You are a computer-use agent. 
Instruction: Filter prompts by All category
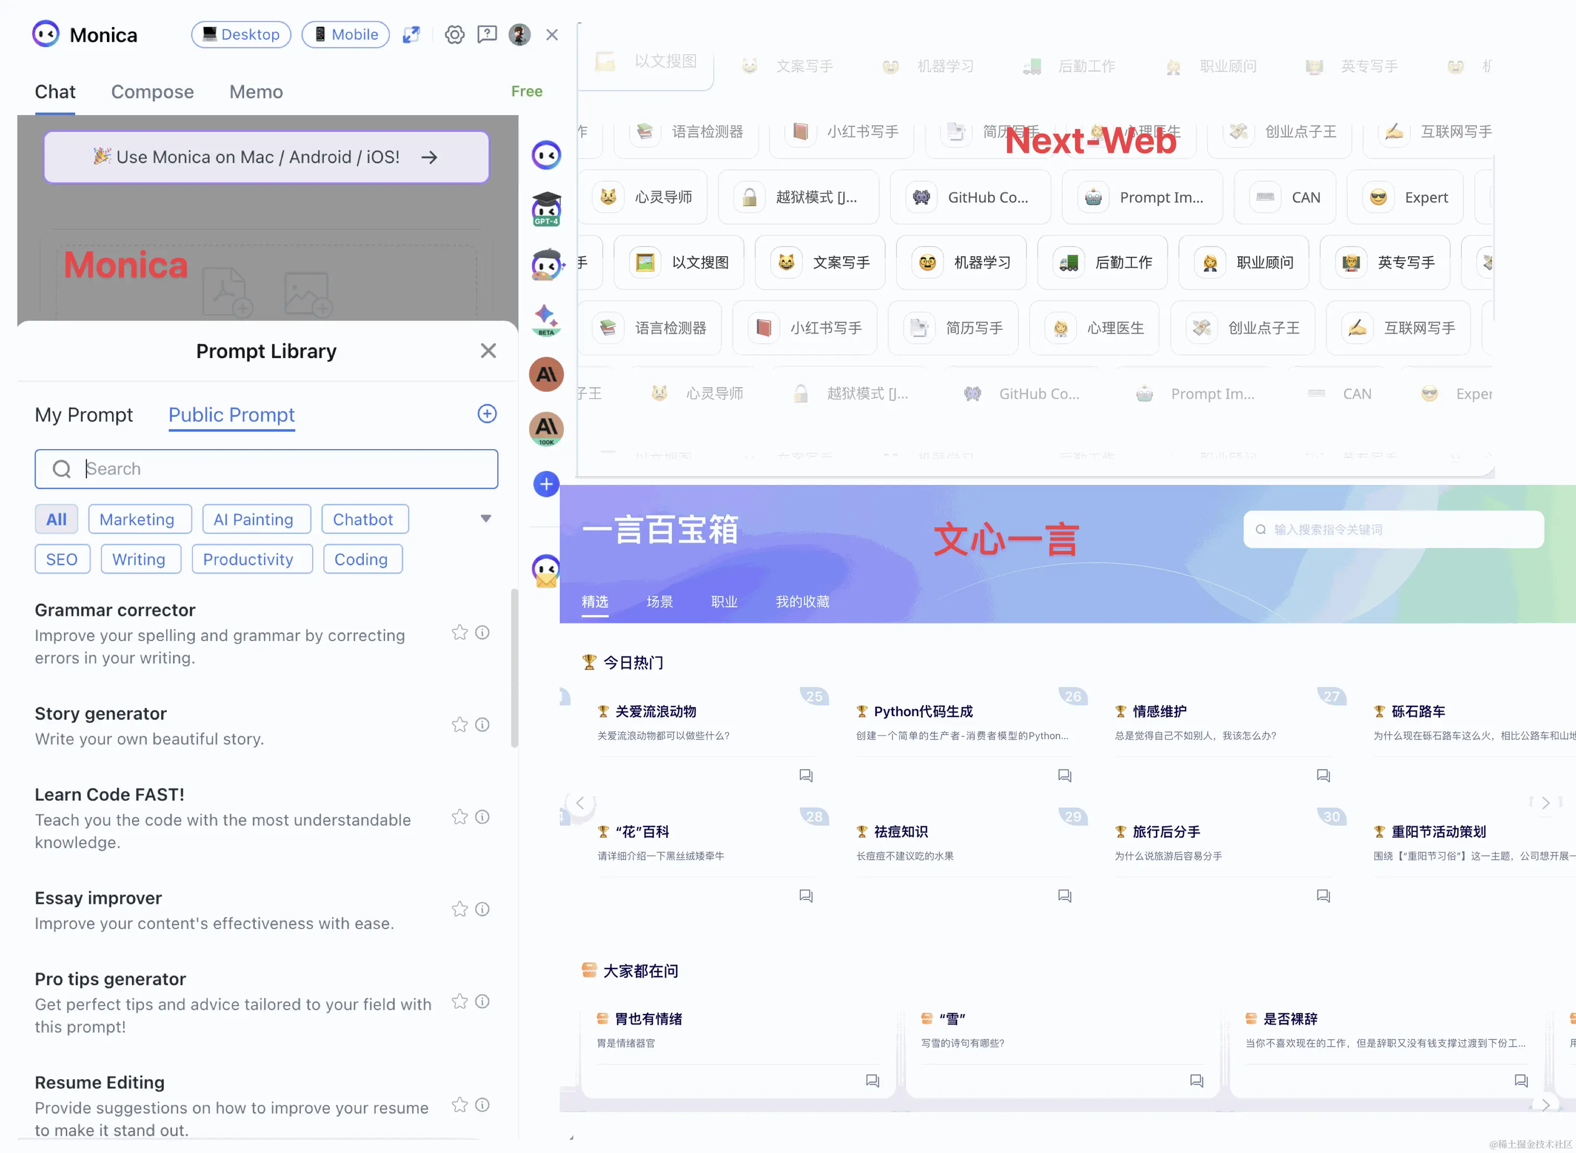(x=56, y=519)
